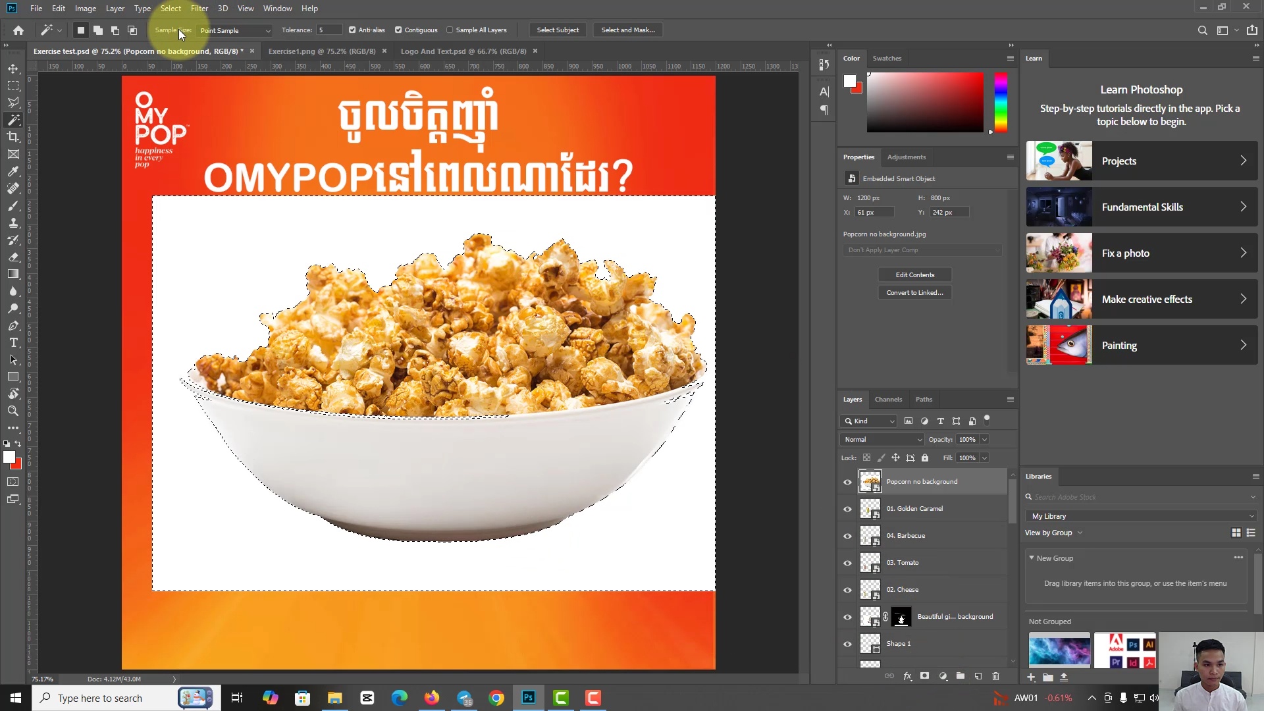The height and width of the screenshot is (711, 1264).
Task: Create a new group folder icon
Action: click(961, 676)
